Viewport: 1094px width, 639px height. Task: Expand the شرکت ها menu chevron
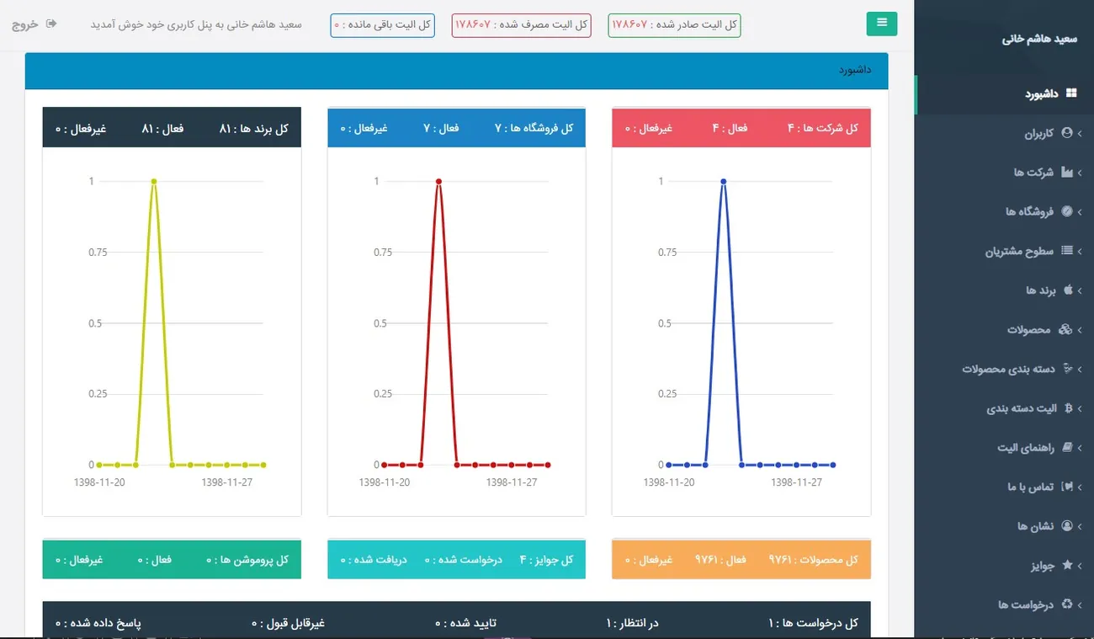1080,173
